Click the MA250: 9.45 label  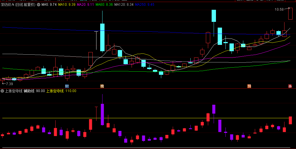coord(145,5)
